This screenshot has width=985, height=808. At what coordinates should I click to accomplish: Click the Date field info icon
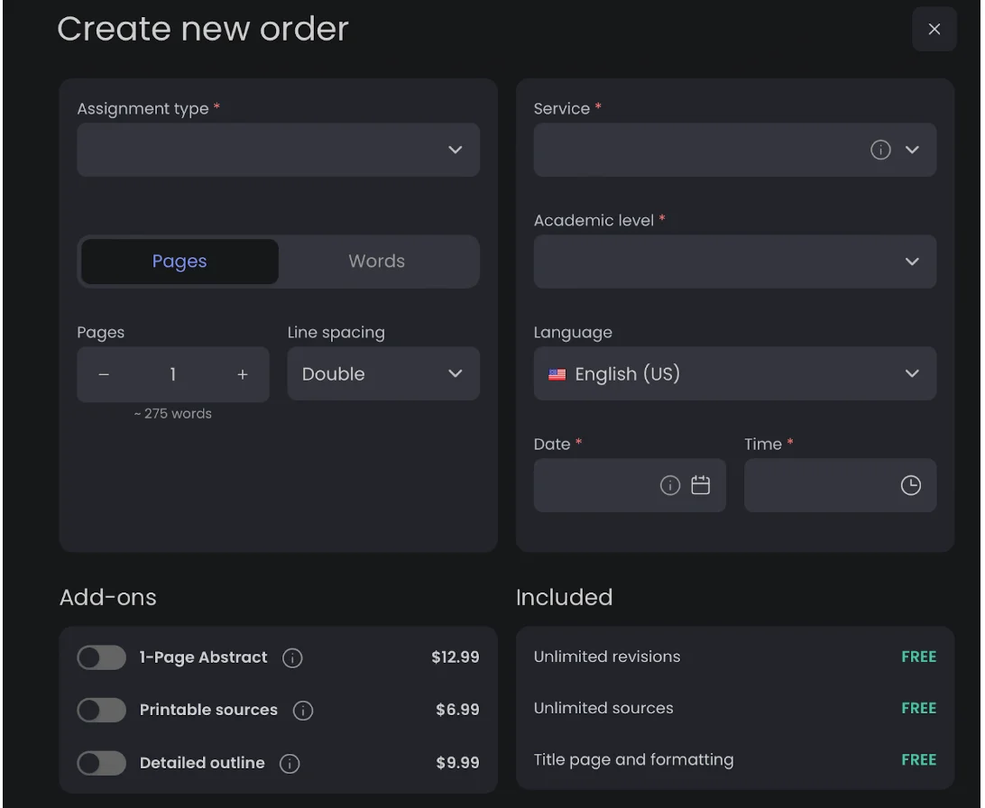point(669,484)
